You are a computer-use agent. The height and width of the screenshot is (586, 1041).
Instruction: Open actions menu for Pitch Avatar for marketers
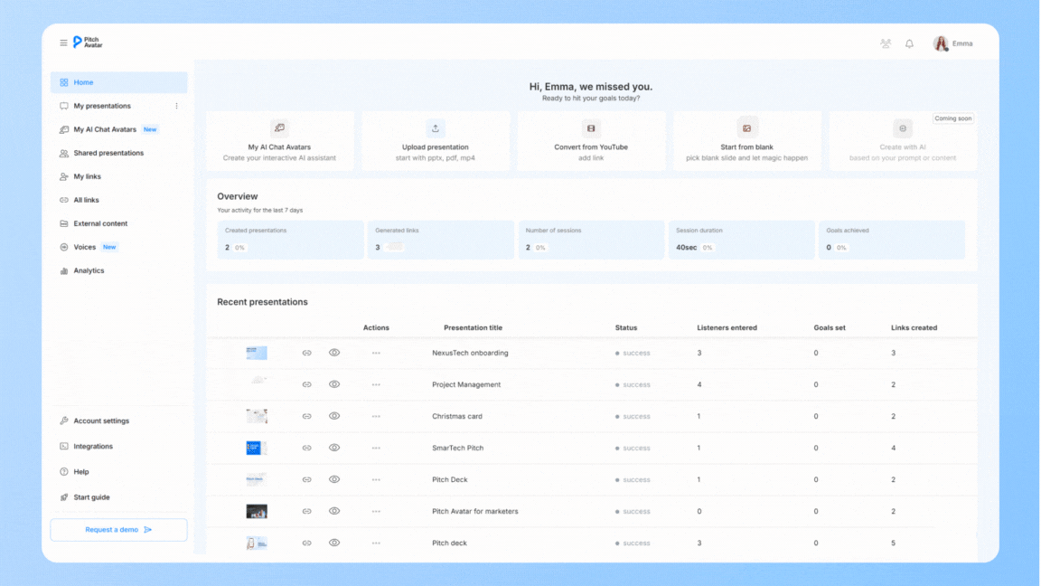pos(376,511)
